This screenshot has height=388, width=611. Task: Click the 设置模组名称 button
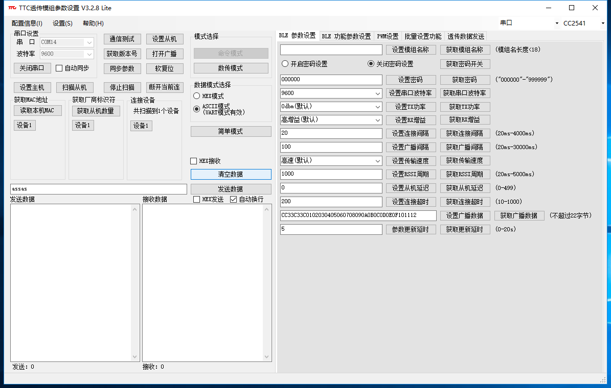[x=411, y=50]
